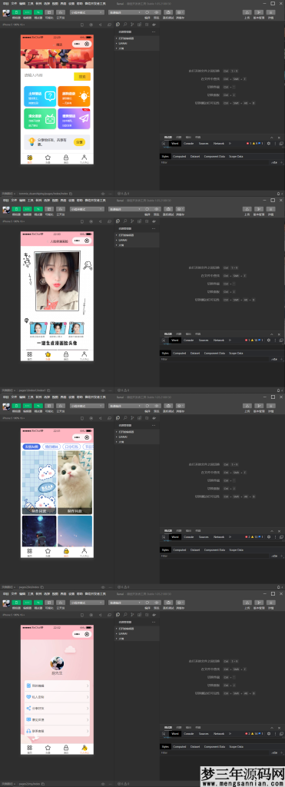This screenshot has width=285, height=787.
Task: Toggle the 调试器 debugger button in the cat wallpaper window
Action: (x=38, y=405)
